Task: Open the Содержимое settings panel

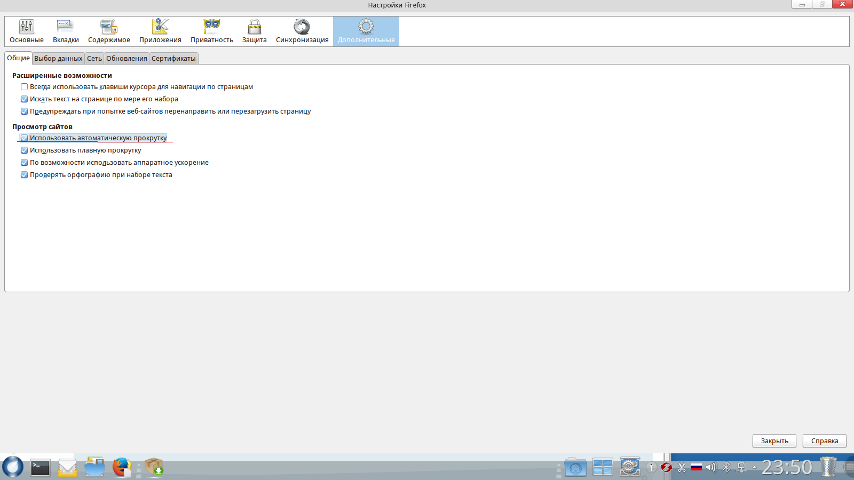Action: point(109,31)
